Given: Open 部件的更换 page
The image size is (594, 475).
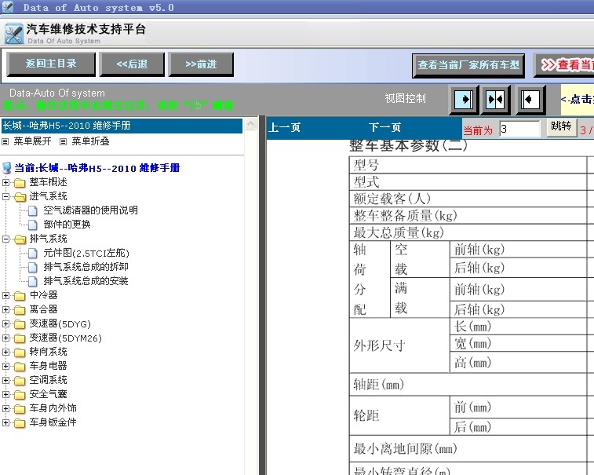Looking at the screenshot, I should (67, 225).
